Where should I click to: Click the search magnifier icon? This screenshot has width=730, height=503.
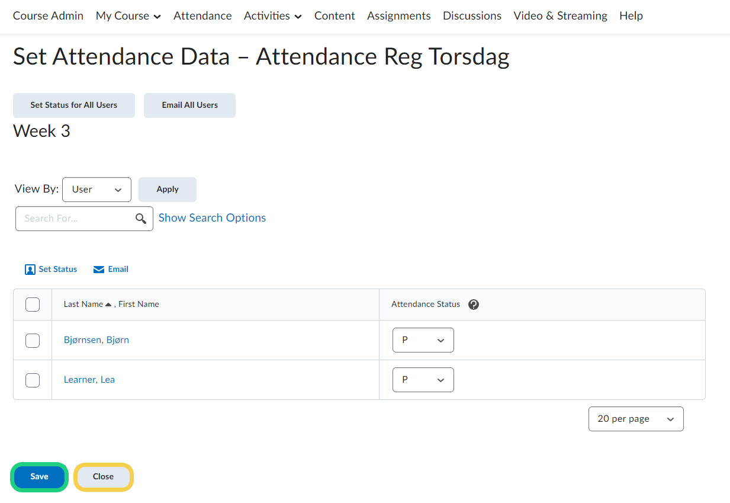[x=141, y=219]
